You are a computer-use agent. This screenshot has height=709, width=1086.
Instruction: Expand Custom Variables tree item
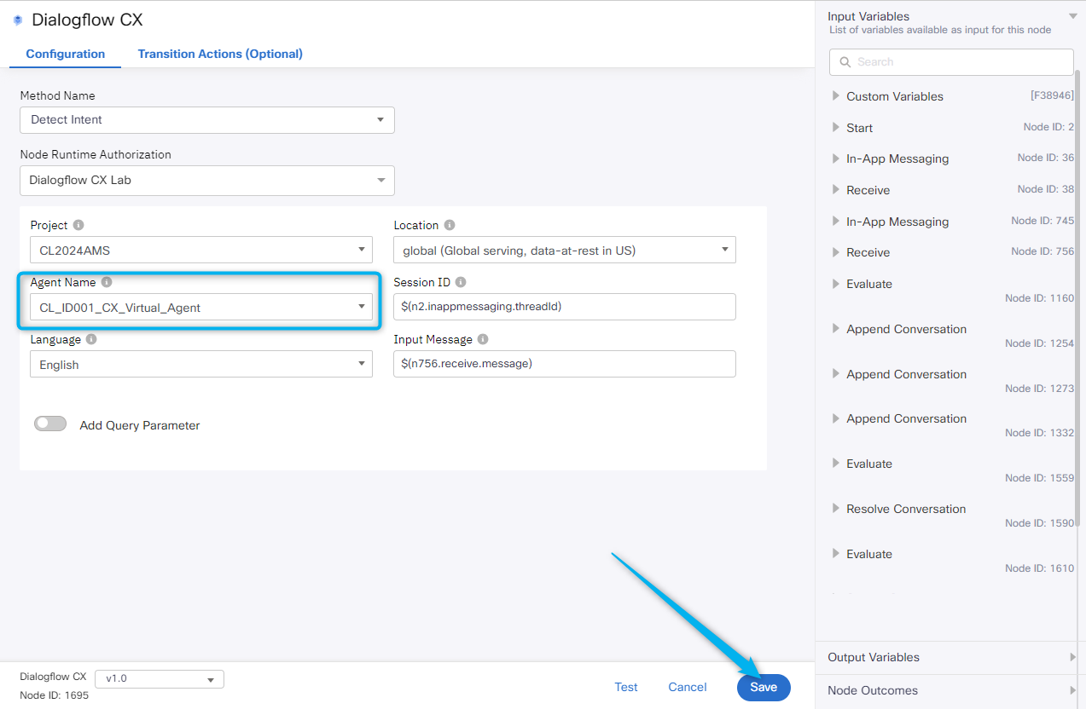pos(836,95)
